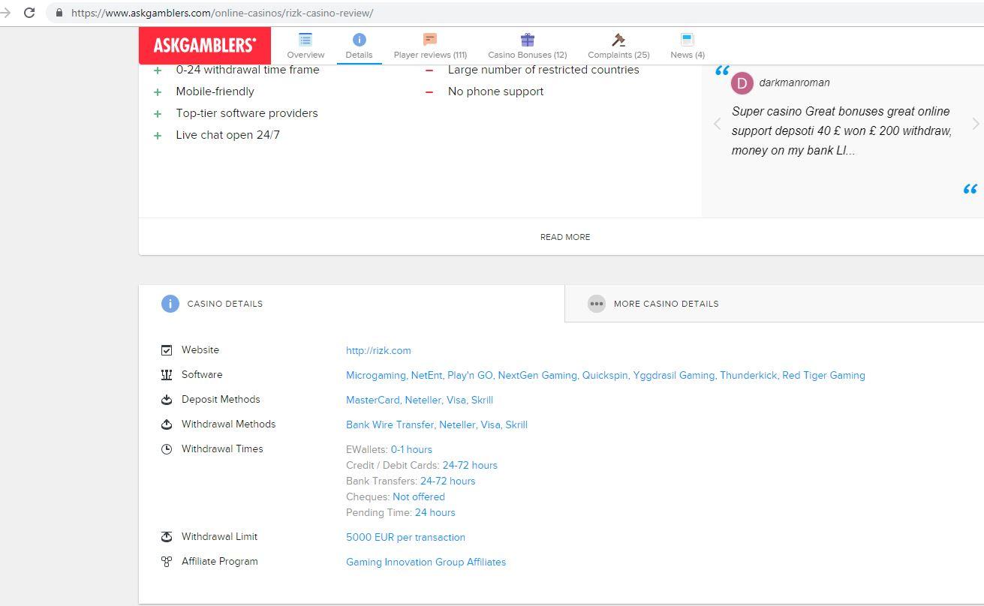Click the More Casino Details ellipsis icon
Screen dimensions: 984x606
pos(597,304)
